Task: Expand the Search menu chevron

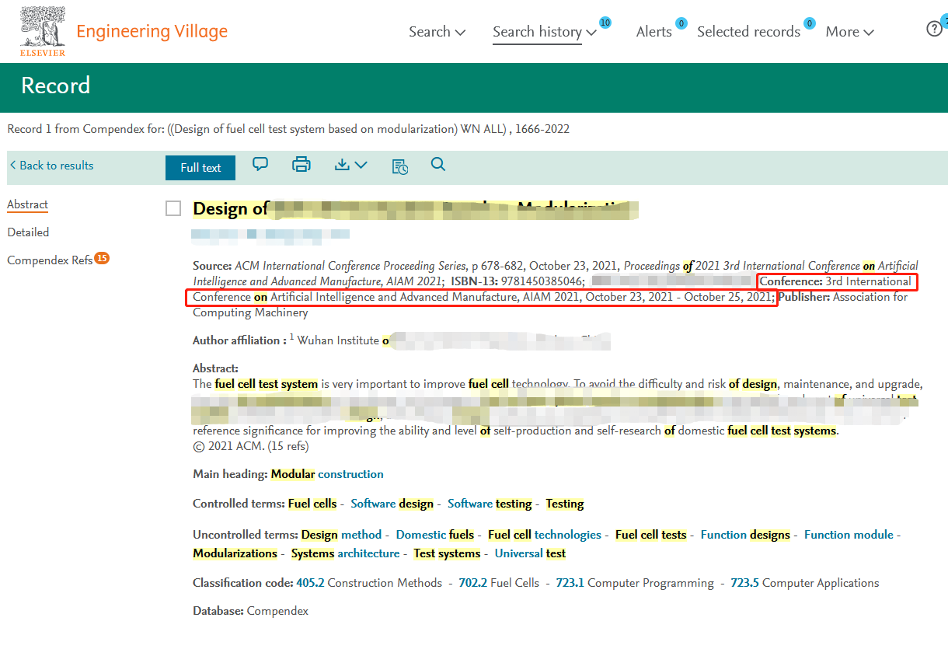Action: [x=460, y=32]
